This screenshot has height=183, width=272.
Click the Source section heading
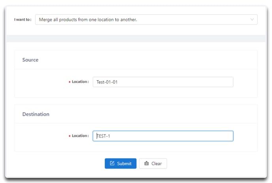pos(30,60)
